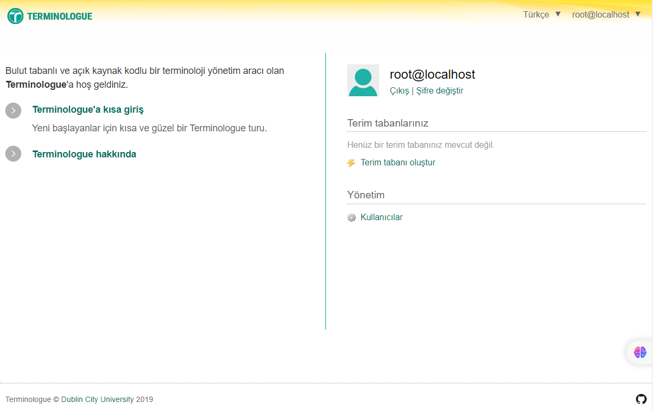The height and width of the screenshot is (411, 653).
Task: Open the Terminologue'a kısa giriş link
Action: pos(88,110)
